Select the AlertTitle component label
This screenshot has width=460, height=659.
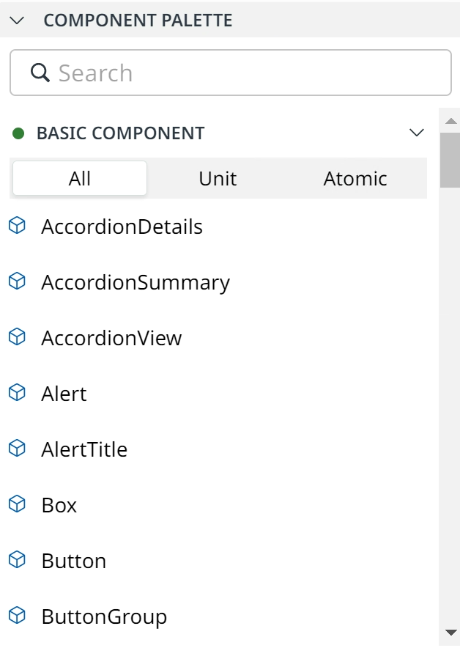tap(84, 449)
